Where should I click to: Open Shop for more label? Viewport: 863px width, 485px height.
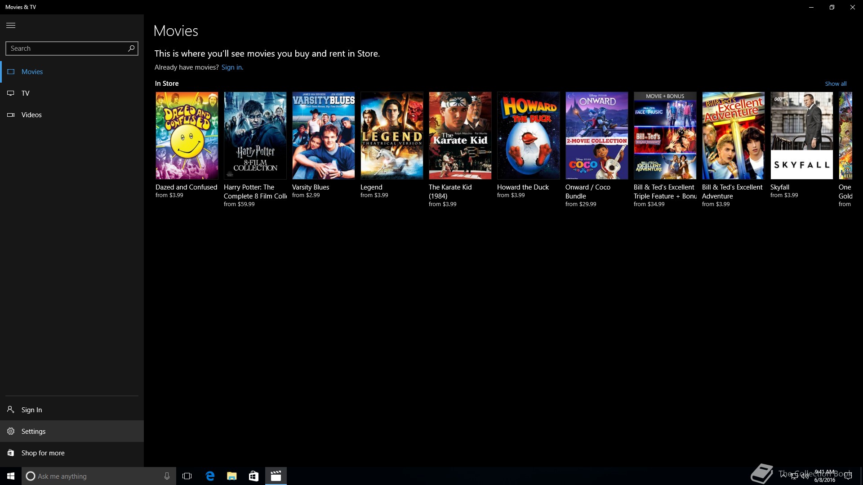pos(43,453)
